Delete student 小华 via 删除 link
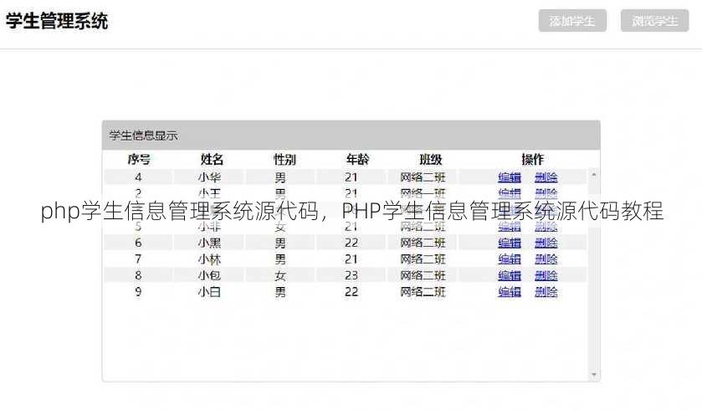 coord(546,177)
